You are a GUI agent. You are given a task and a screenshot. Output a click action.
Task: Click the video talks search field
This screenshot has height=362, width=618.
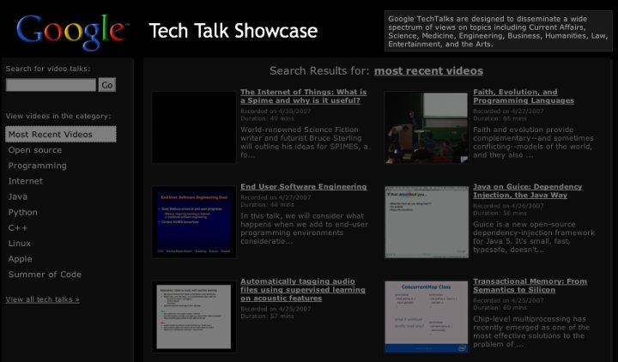[x=51, y=85]
